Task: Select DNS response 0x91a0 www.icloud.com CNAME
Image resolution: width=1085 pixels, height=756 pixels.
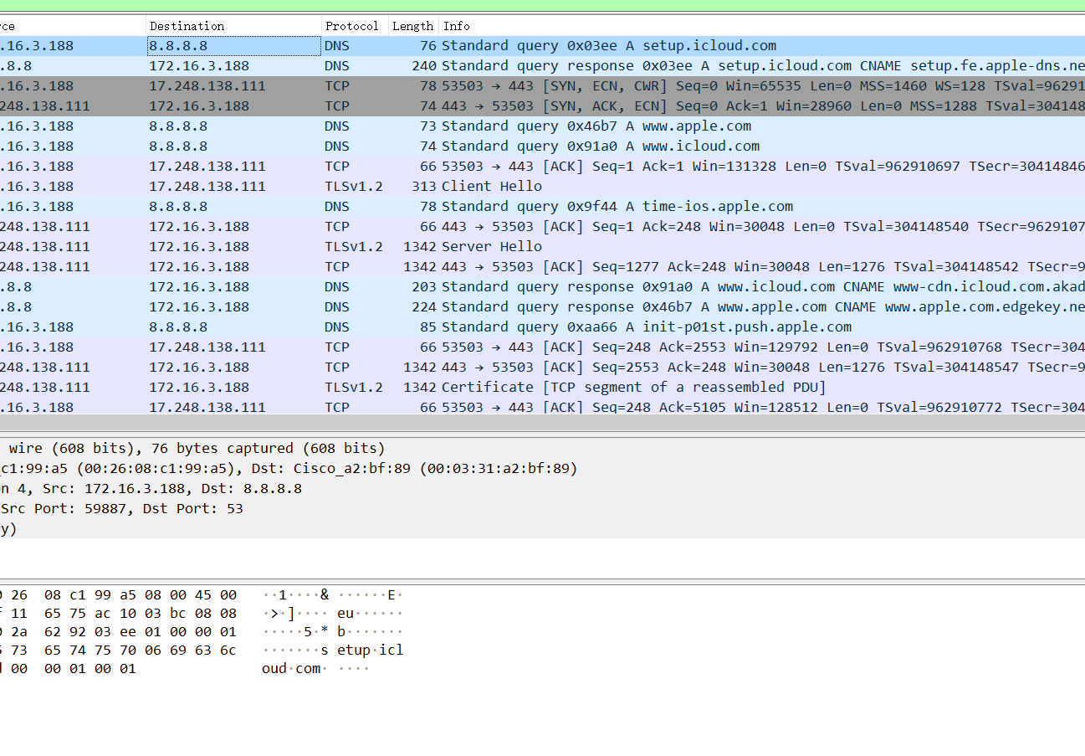Action: point(542,287)
